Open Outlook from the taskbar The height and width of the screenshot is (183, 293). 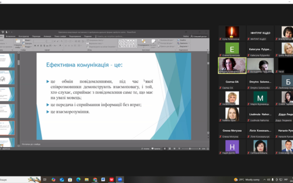(62, 180)
